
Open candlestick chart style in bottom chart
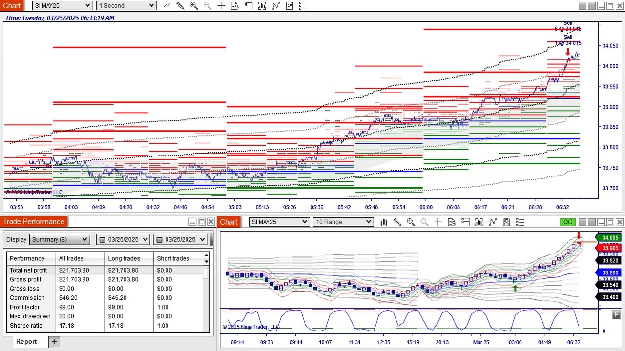384,222
